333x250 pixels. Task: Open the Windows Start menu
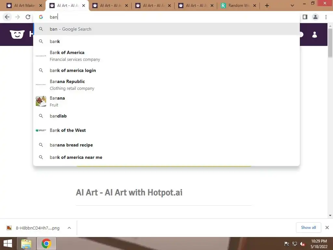pos(8,243)
